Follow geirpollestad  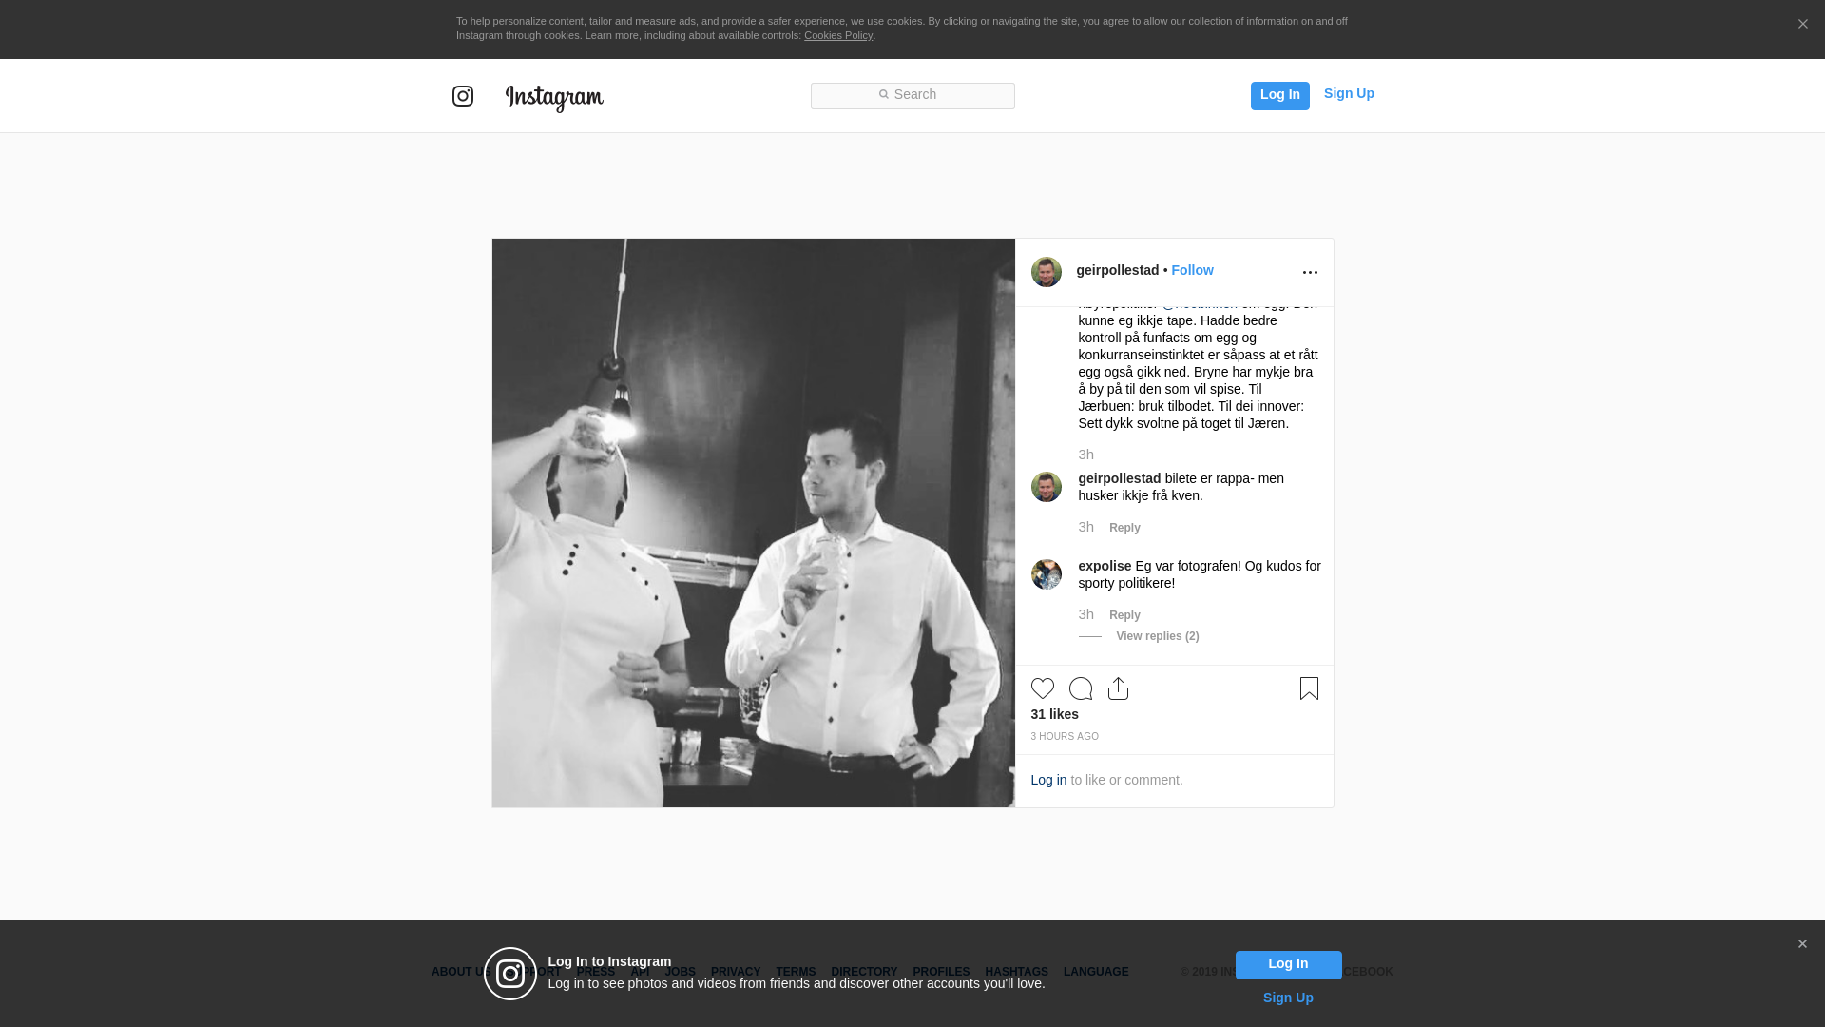pos(1192,270)
